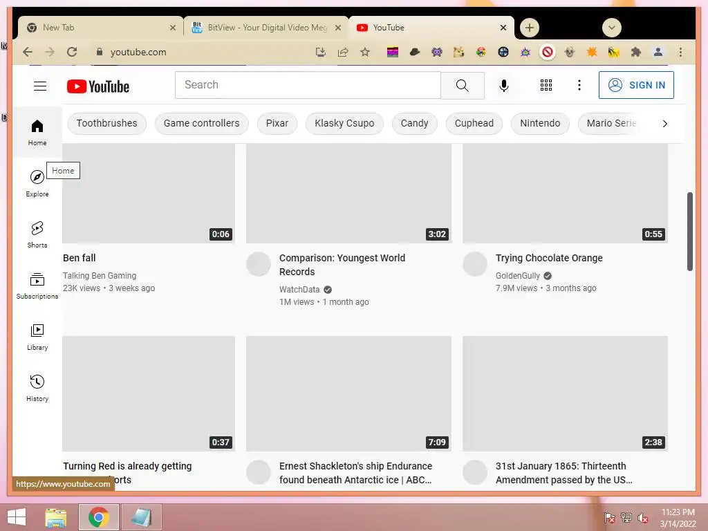Click the search magnifier button

point(463,85)
